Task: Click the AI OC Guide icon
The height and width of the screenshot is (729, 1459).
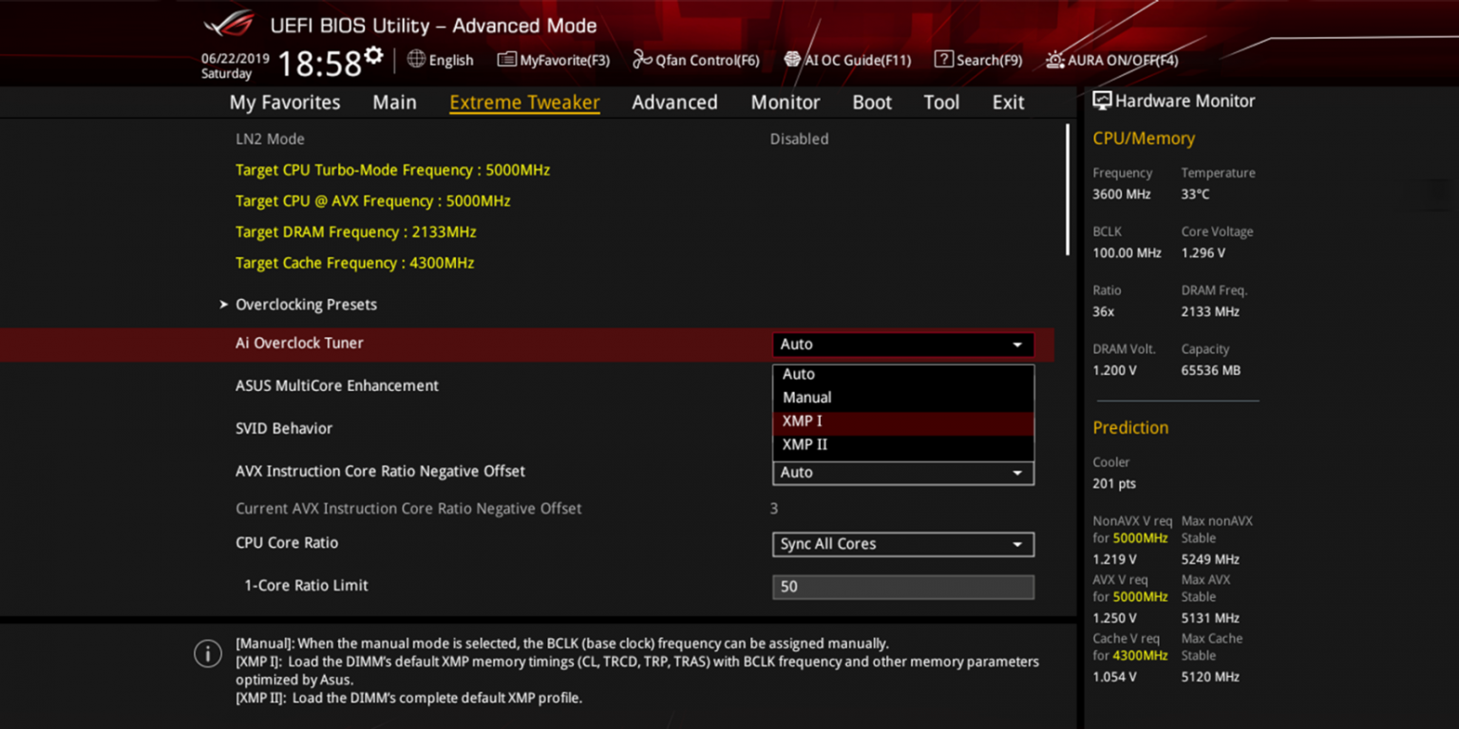Action: click(x=792, y=60)
